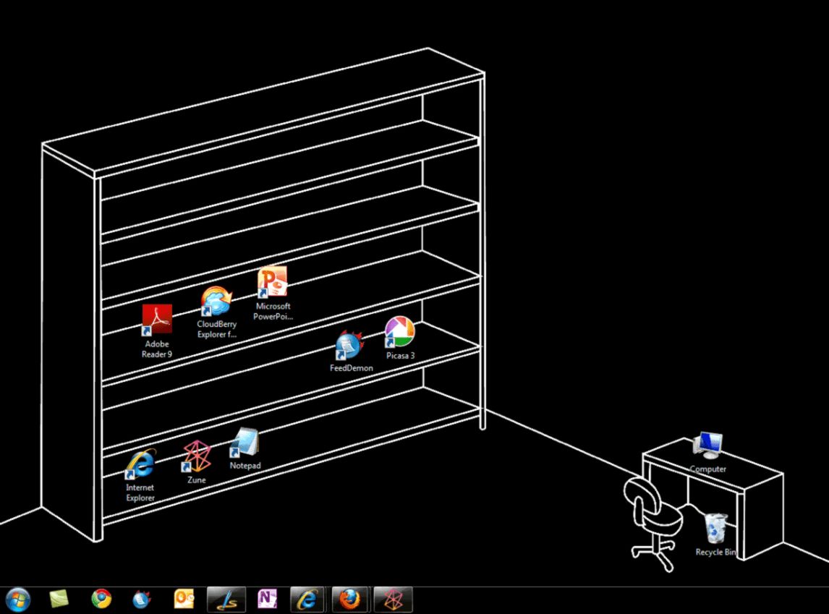Launch OneNote from the taskbar
829x614 pixels.
[266, 599]
